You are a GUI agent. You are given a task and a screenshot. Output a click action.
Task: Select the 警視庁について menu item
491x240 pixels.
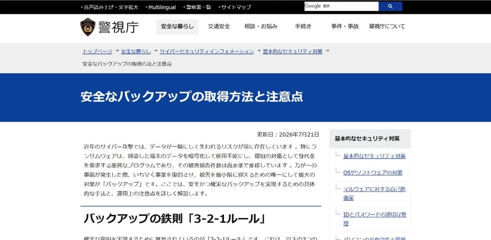pos(387,27)
